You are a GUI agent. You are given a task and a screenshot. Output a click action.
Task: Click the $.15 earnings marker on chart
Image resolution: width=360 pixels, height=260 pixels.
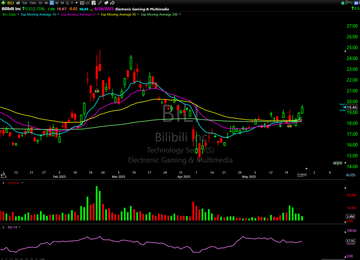[x=97, y=91]
